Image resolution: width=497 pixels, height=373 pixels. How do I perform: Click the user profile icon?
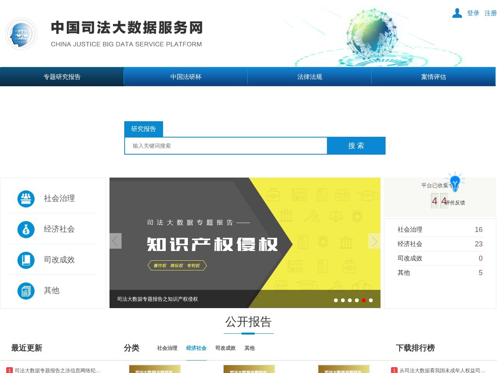[x=457, y=13]
